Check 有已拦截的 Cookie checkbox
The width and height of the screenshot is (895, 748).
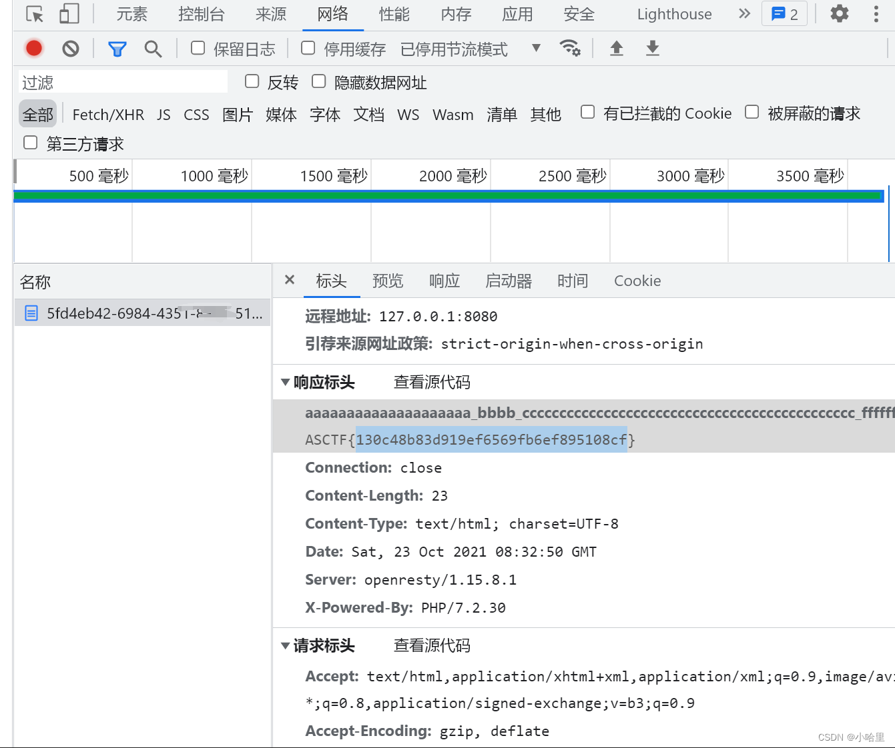(x=587, y=112)
